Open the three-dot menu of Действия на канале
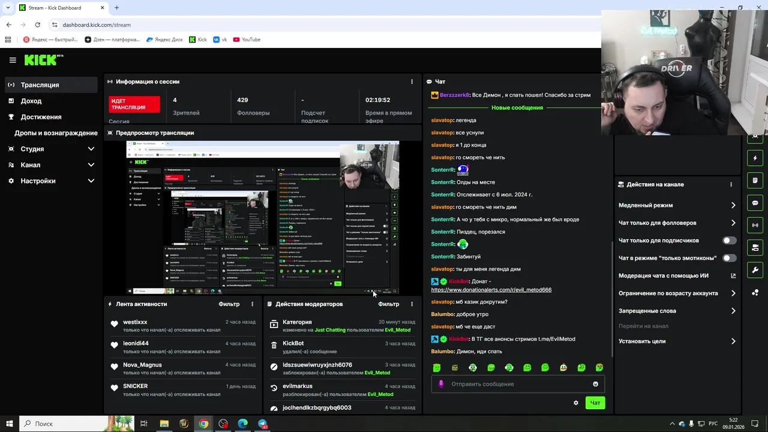 (x=731, y=185)
